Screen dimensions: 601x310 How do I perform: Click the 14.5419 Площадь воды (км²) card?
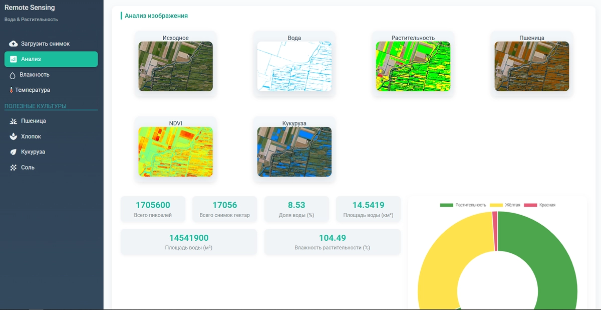[368, 209]
